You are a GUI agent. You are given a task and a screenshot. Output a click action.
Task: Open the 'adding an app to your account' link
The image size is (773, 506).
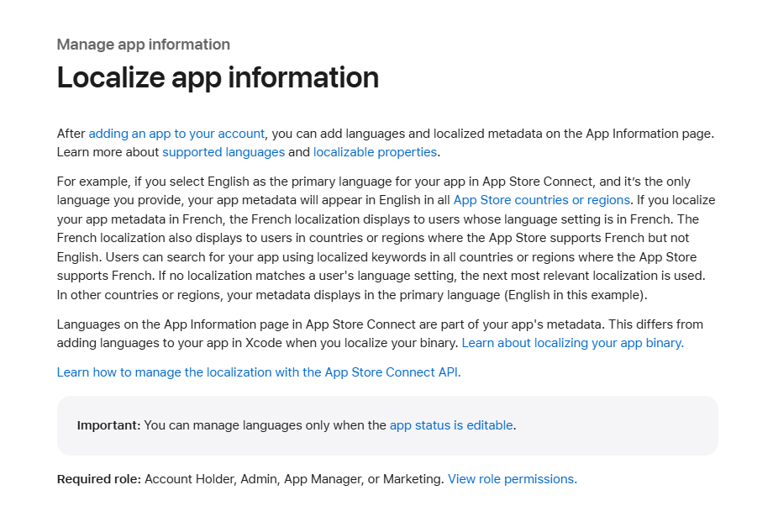click(176, 134)
